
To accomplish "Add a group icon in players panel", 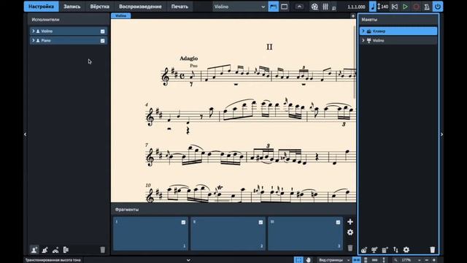I will tap(66, 250).
